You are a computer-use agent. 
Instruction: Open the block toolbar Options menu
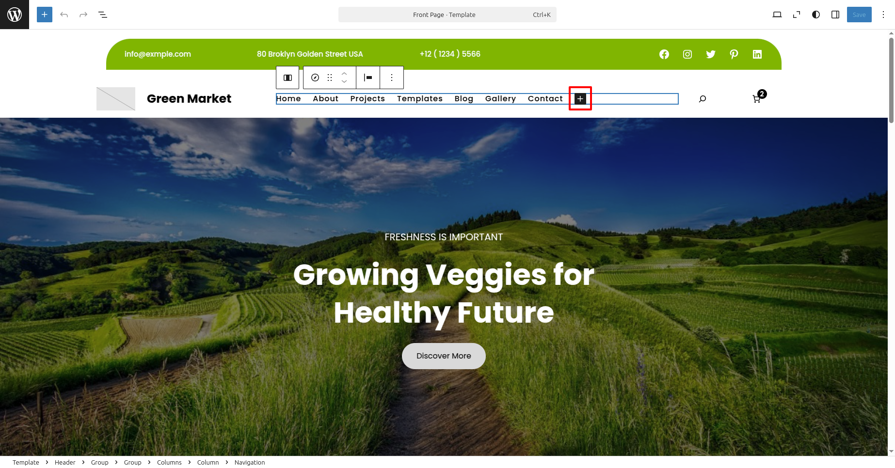[392, 78]
